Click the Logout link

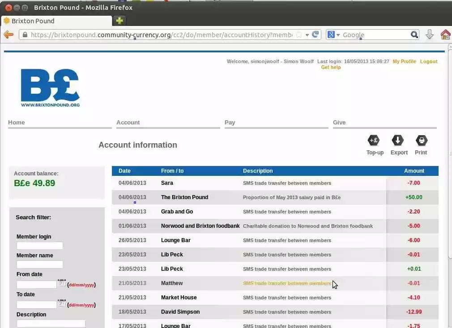(428, 61)
